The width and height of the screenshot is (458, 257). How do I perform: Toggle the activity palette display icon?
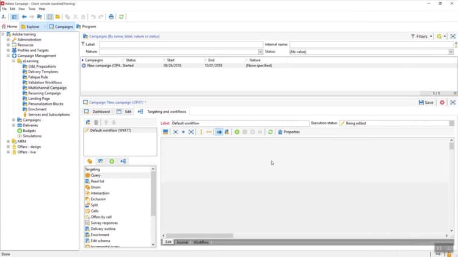point(165,132)
